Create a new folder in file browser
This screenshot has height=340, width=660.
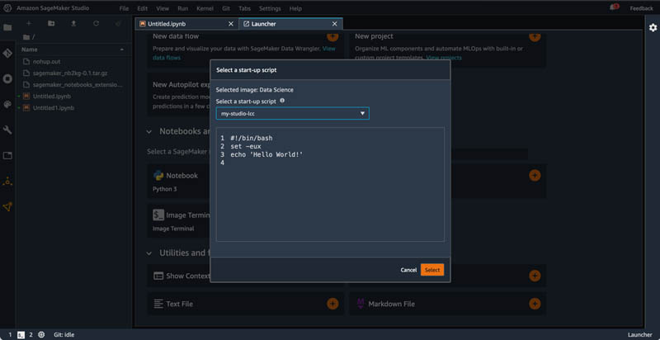tap(51, 24)
